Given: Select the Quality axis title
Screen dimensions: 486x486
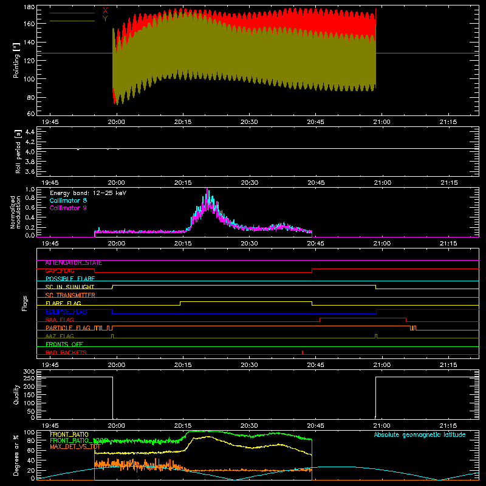Looking at the screenshot, I should pos(16,394).
